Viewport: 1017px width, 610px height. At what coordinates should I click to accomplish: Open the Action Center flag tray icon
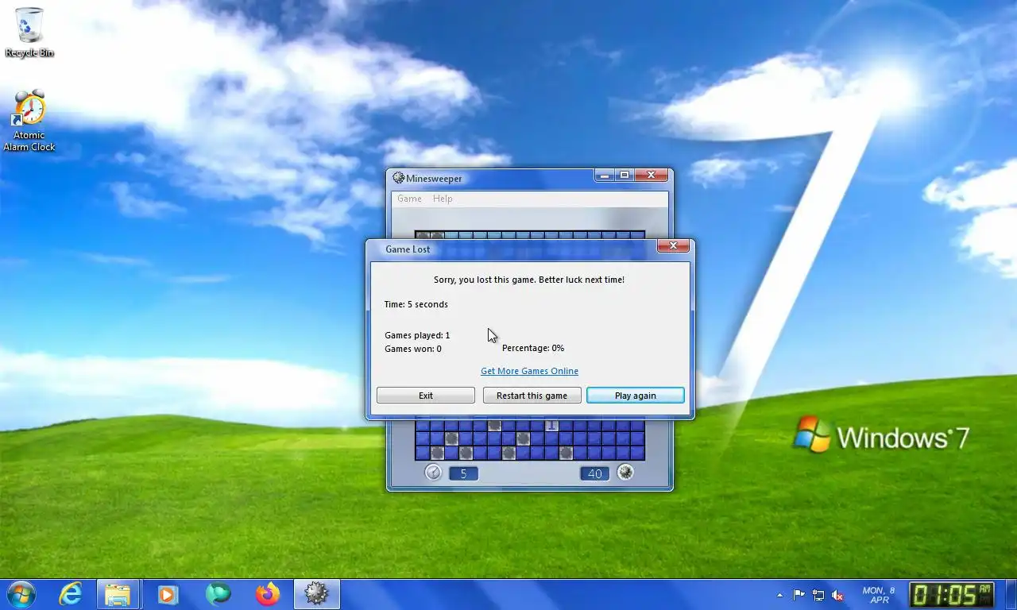pos(799,594)
